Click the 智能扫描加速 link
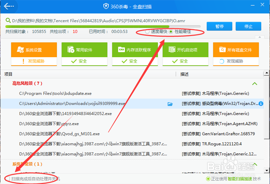The height and width of the screenshot is (184, 270). pos(240,179)
